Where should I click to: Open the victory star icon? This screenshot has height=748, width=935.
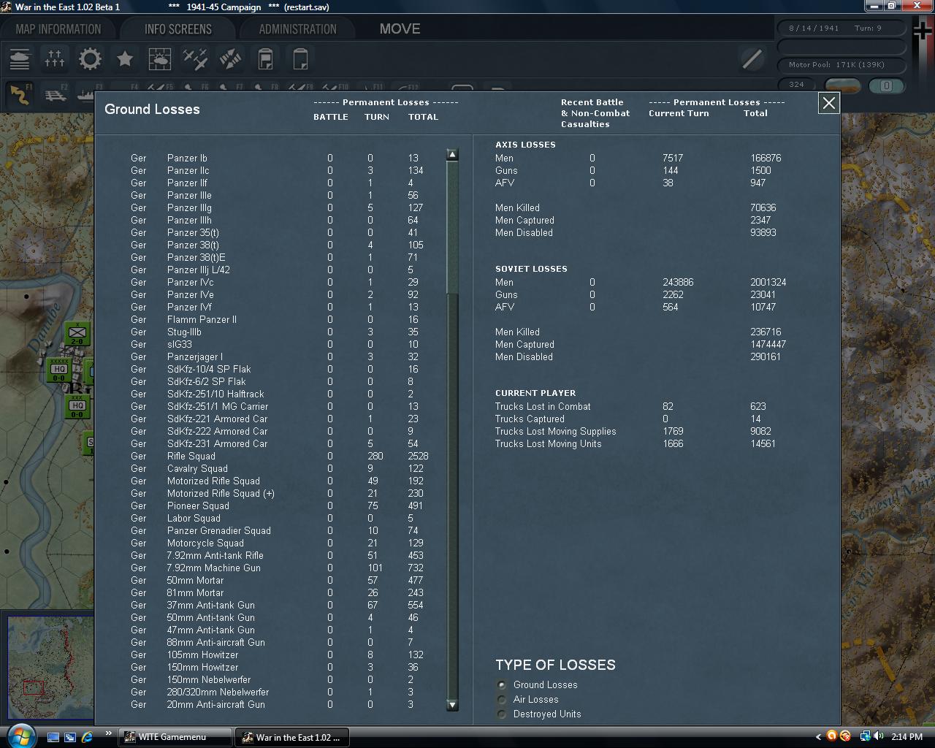[125, 58]
